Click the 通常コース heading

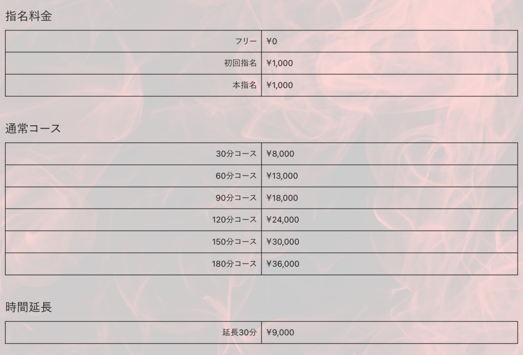coord(33,128)
